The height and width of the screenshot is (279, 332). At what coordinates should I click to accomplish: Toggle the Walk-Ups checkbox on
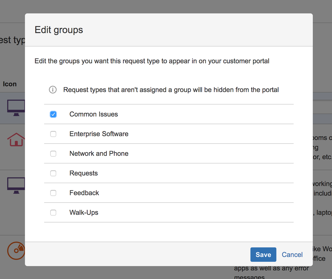coord(53,213)
